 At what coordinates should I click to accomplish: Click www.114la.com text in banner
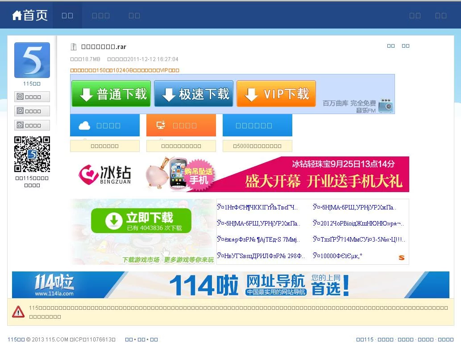(54, 293)
